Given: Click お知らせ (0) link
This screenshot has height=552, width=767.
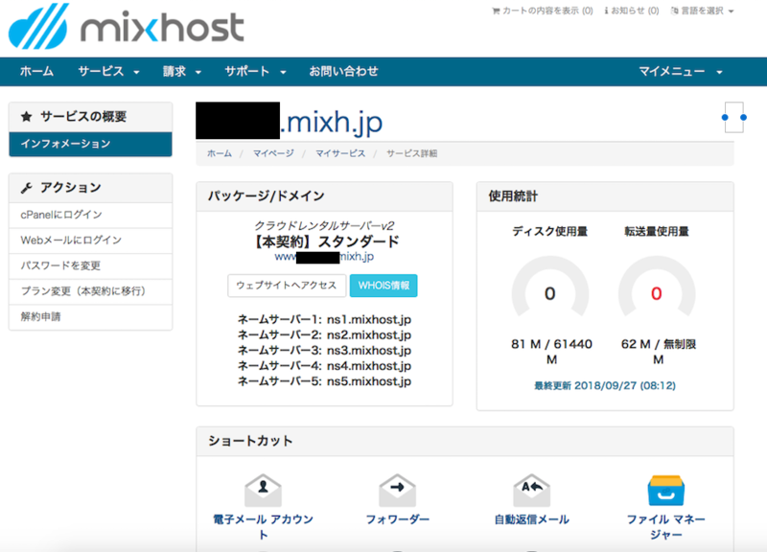Looking at the screenshot, I should pyautogui.click(x=632, y=11).
